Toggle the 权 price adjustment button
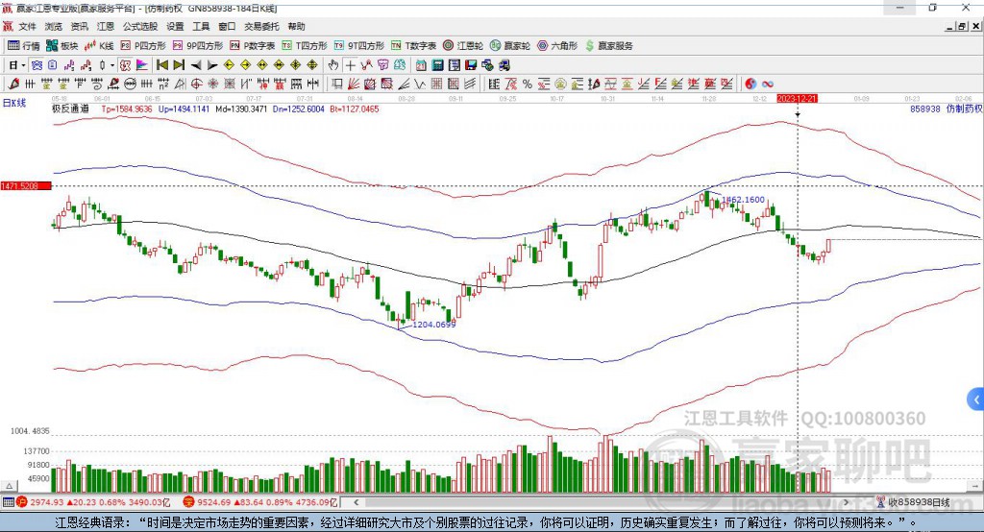Image resolution: width=984 pixels, height=532 pixels. (126, 65)
